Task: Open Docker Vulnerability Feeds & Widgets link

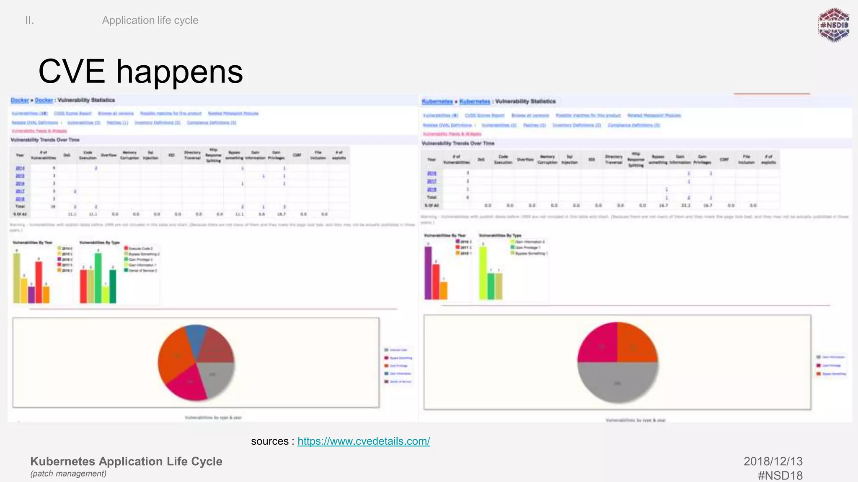Action: 39,131
